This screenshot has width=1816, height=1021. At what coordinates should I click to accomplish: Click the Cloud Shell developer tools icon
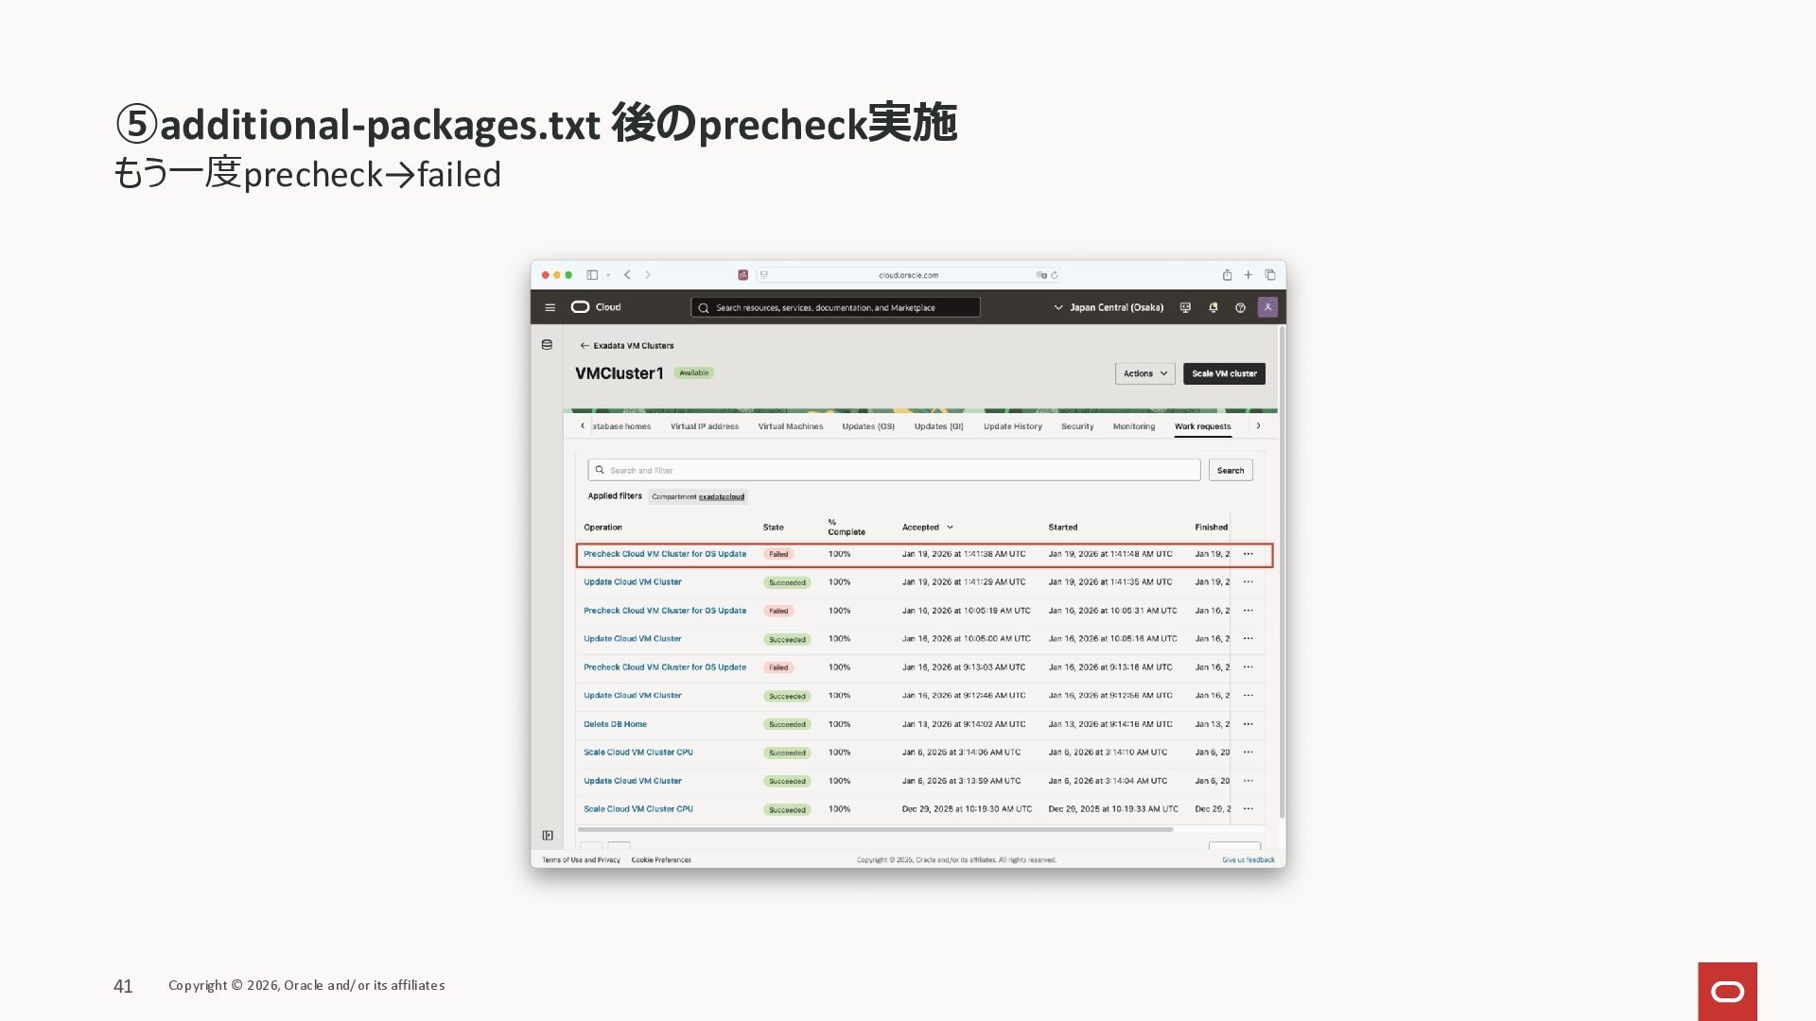pos(1185,307)
